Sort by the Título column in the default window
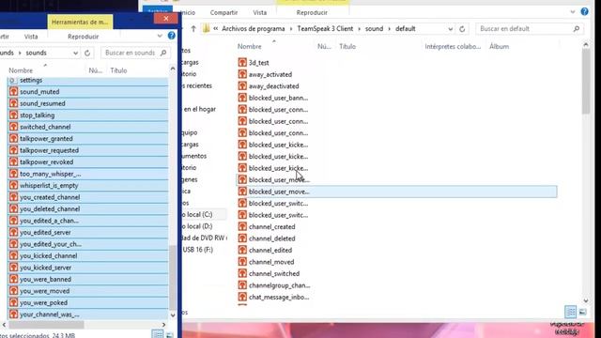 pyautogui.click(x=347, y=46)
